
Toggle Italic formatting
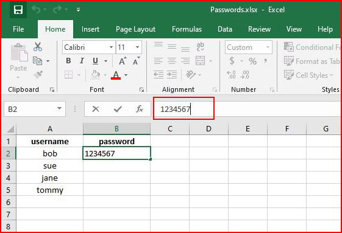[x=82, y=61]
